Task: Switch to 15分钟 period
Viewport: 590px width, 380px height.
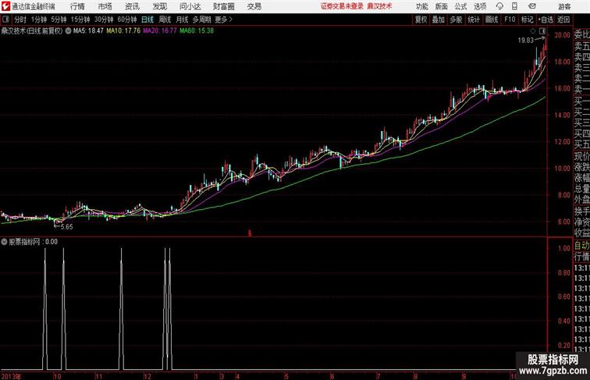Action: (80, 20)
